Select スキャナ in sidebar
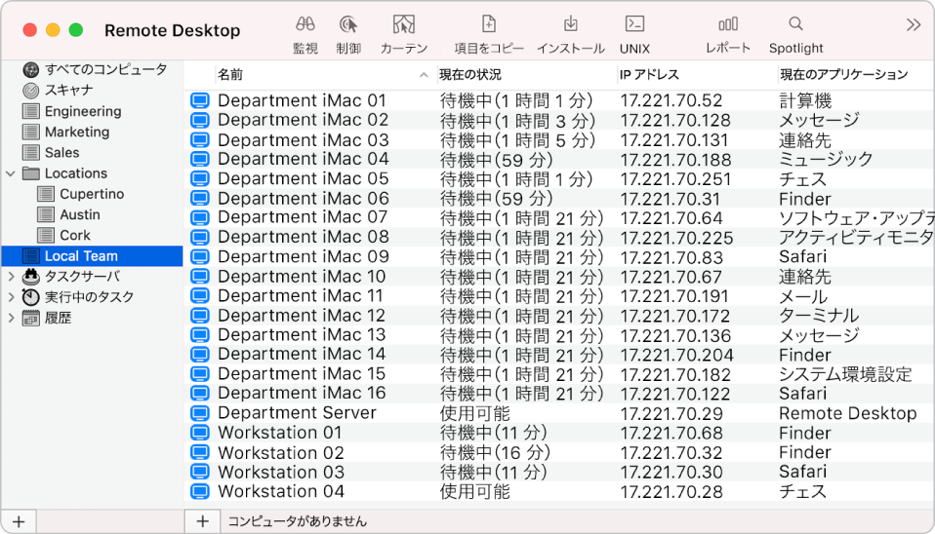The height and width of the screenshot is (534, 935). pyautogui.click(x=69, y=91)
